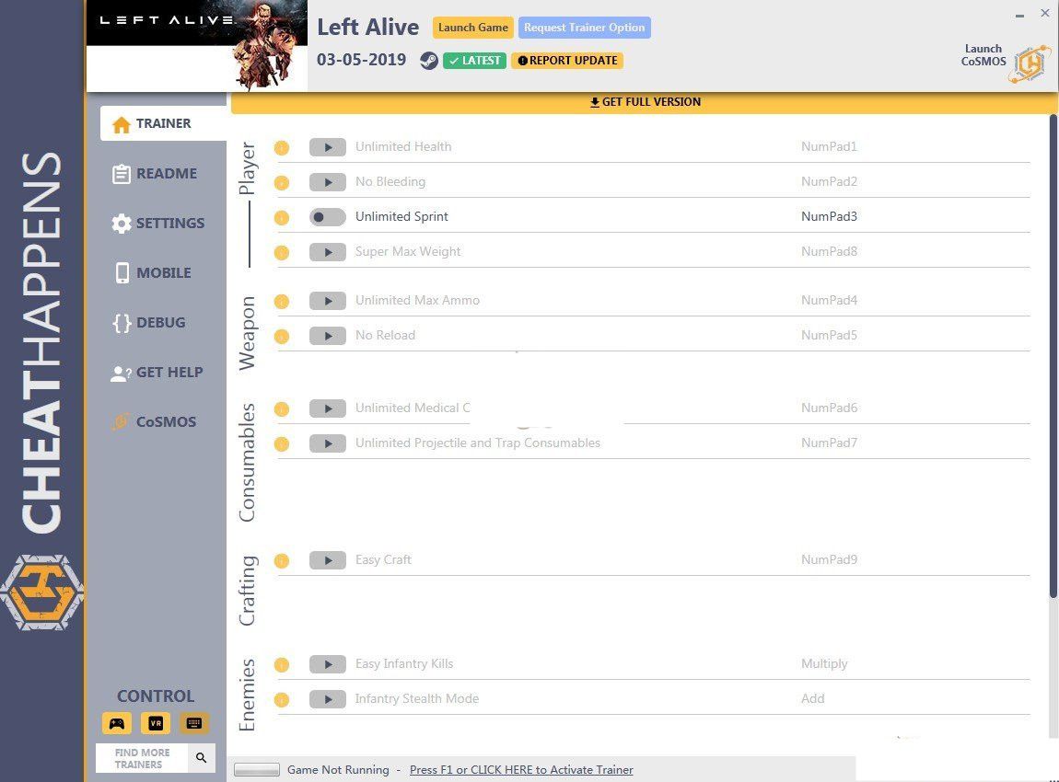
Task: Click info dot beside Unlimited Medical
Action: point(282,409)
